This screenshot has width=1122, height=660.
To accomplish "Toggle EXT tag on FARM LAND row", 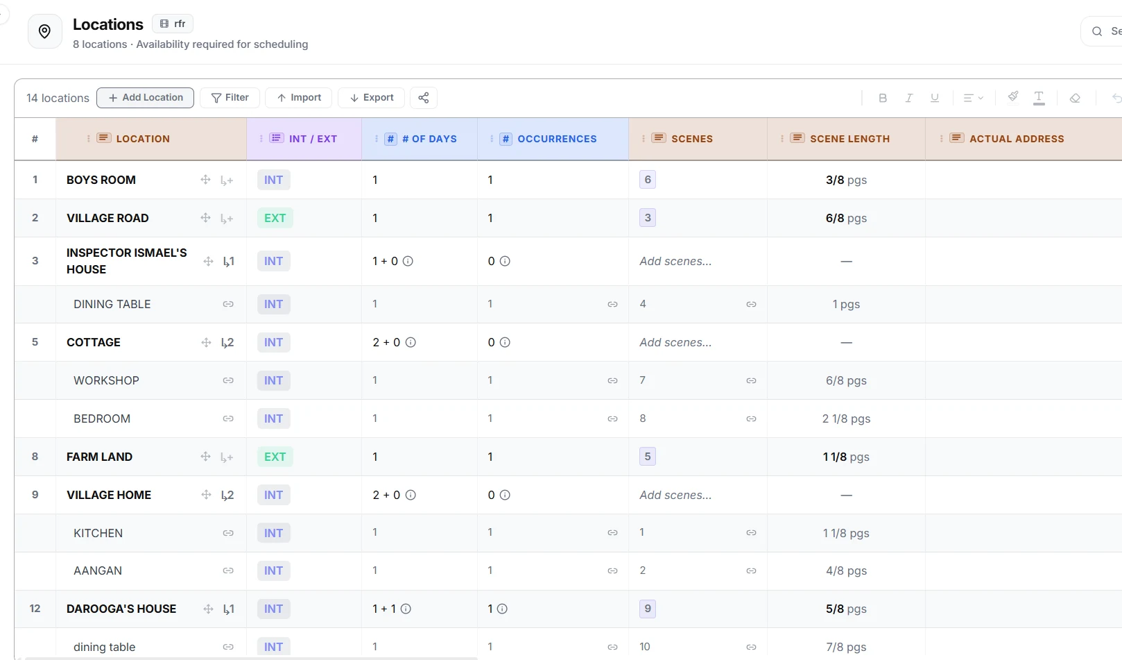I will click(x=275, y=457).
